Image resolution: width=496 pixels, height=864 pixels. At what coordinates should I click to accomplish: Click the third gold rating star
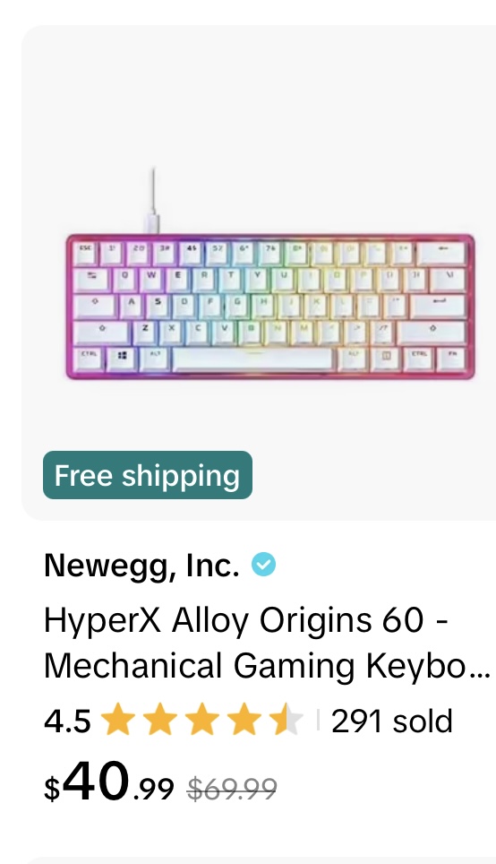[202, 720]
